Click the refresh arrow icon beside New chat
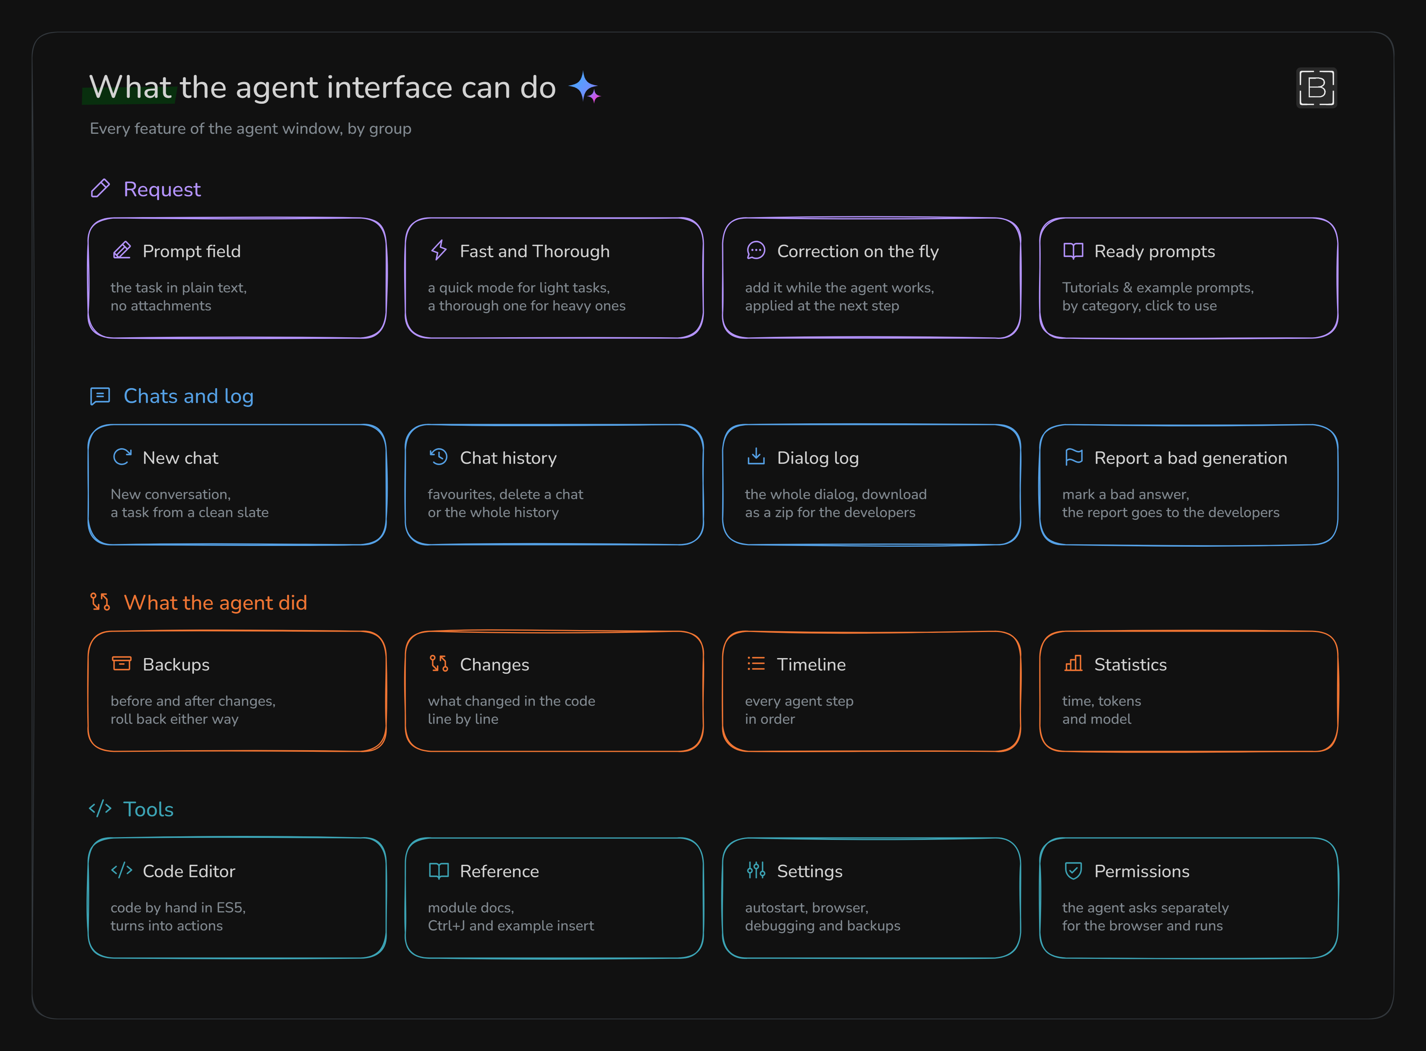 coord(121,457)
